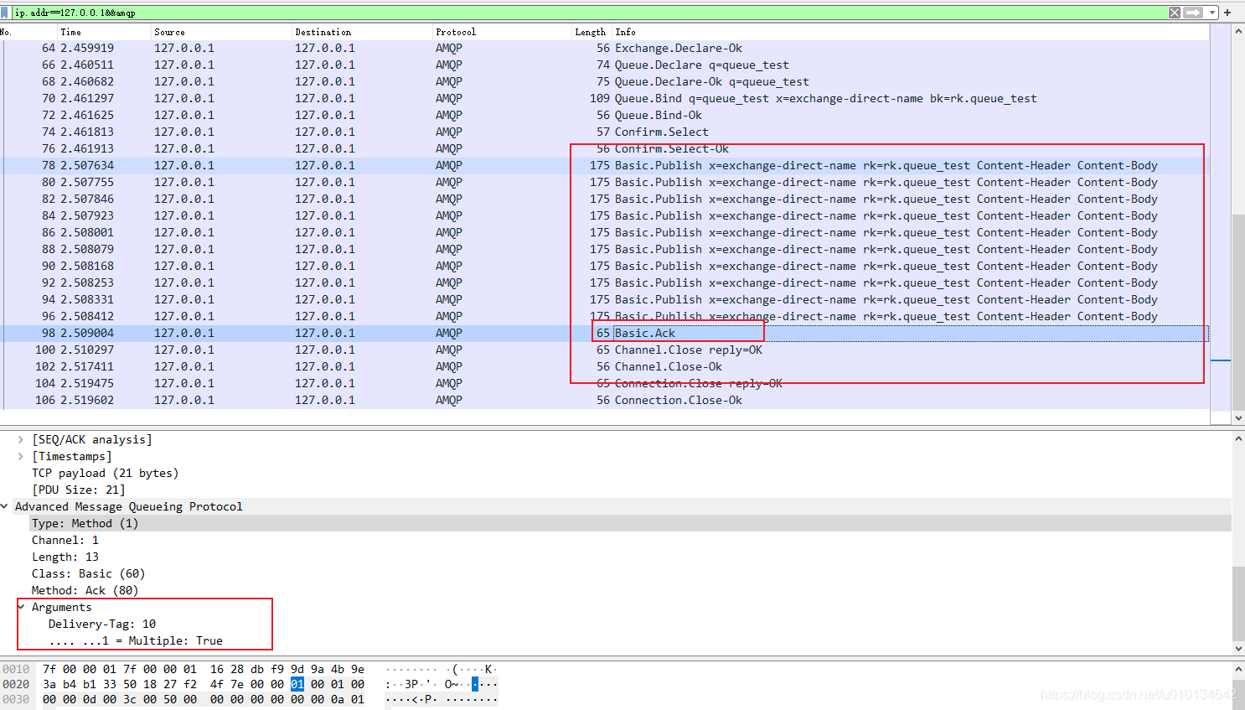Click the highlighted hex byte 01 in row 0020
1245x710 pixels.
pos(297,684)
